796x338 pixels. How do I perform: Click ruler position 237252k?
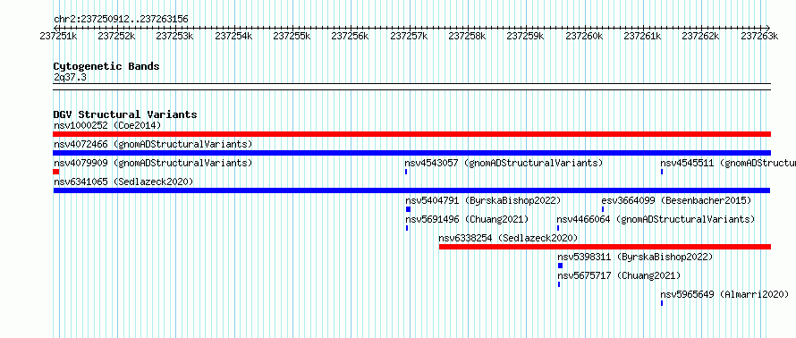tap(117, 36)
